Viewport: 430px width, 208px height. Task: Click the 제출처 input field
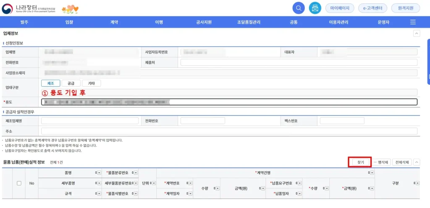coord(299,62)
